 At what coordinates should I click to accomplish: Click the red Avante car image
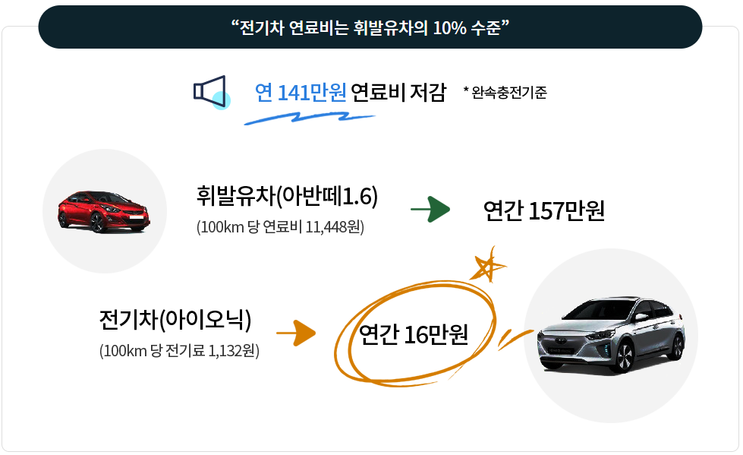pyautogui.click(x=104, y=211)
